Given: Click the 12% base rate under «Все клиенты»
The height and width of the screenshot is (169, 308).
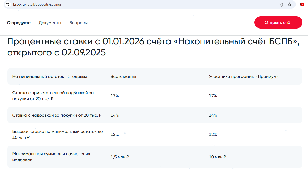Looking at the screenshot, I should coord(115,134).
